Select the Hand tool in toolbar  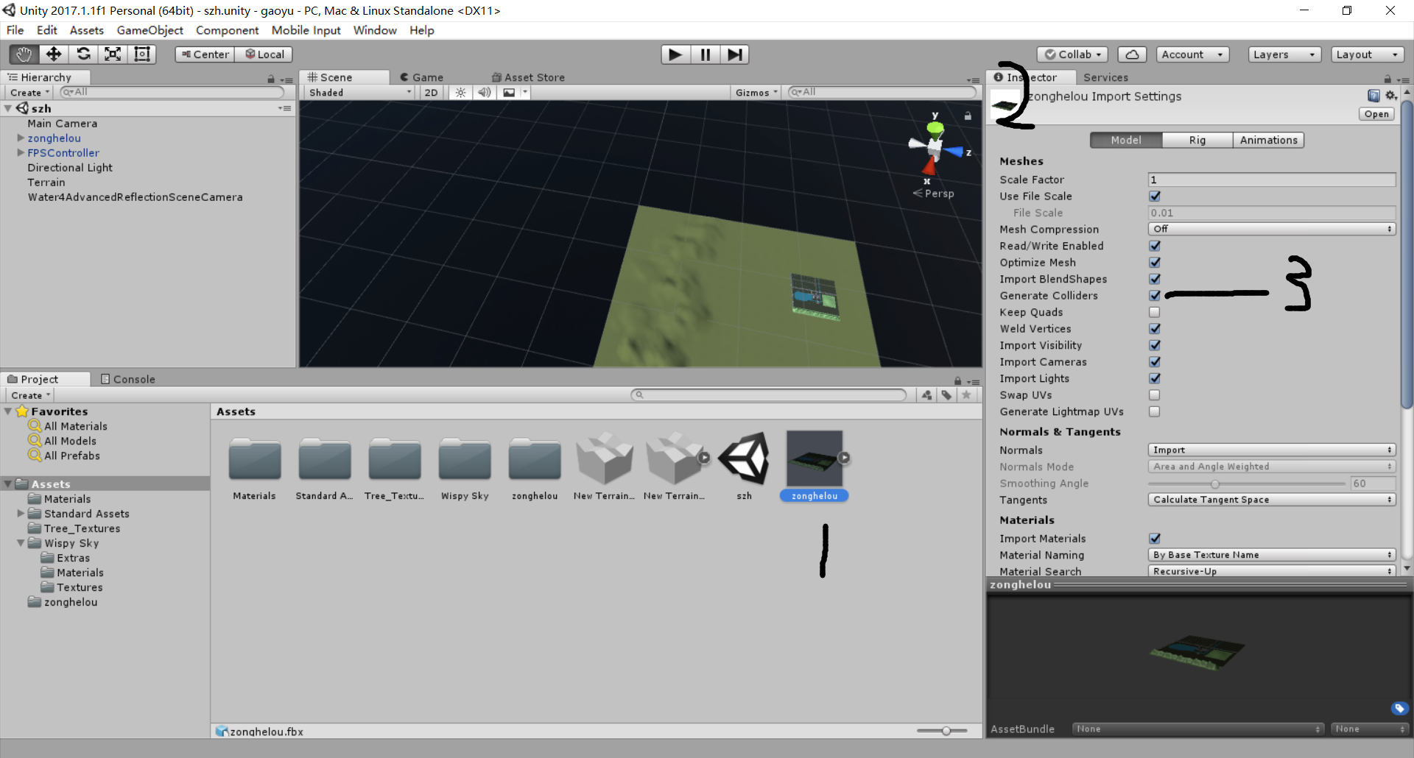pyautogui.click(x=24, y=54)
